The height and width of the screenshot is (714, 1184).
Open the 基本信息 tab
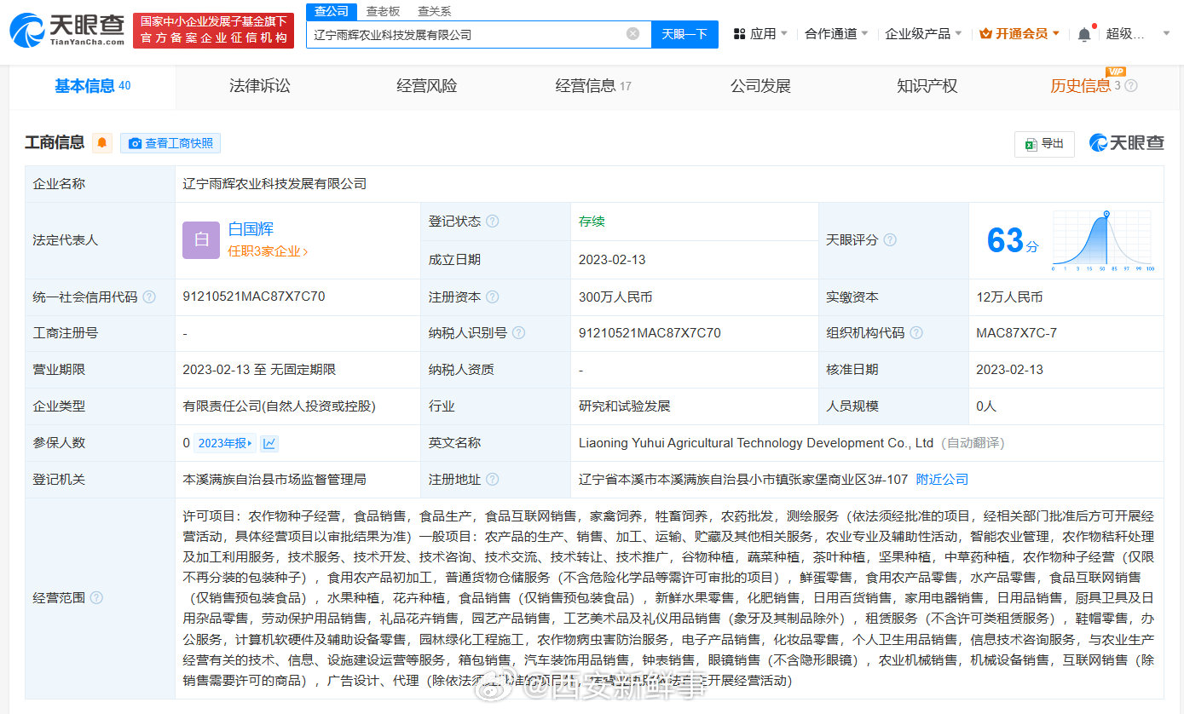[x=92, y=86]
